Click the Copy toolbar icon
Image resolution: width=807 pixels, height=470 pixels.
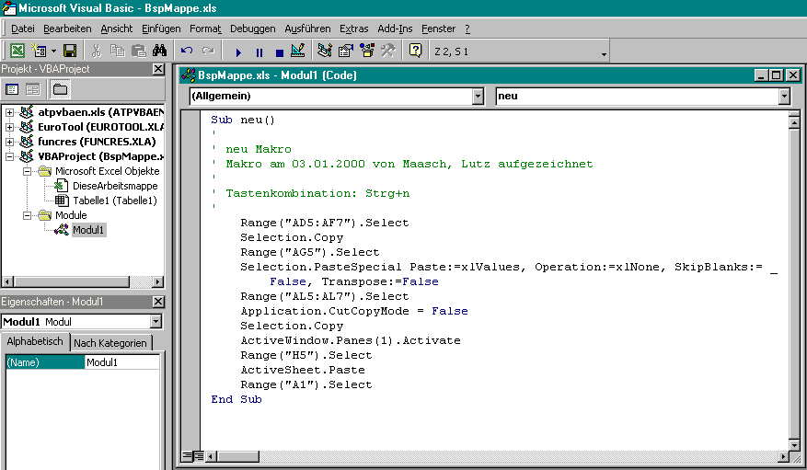pyautogui.click(x=118, y=51)
